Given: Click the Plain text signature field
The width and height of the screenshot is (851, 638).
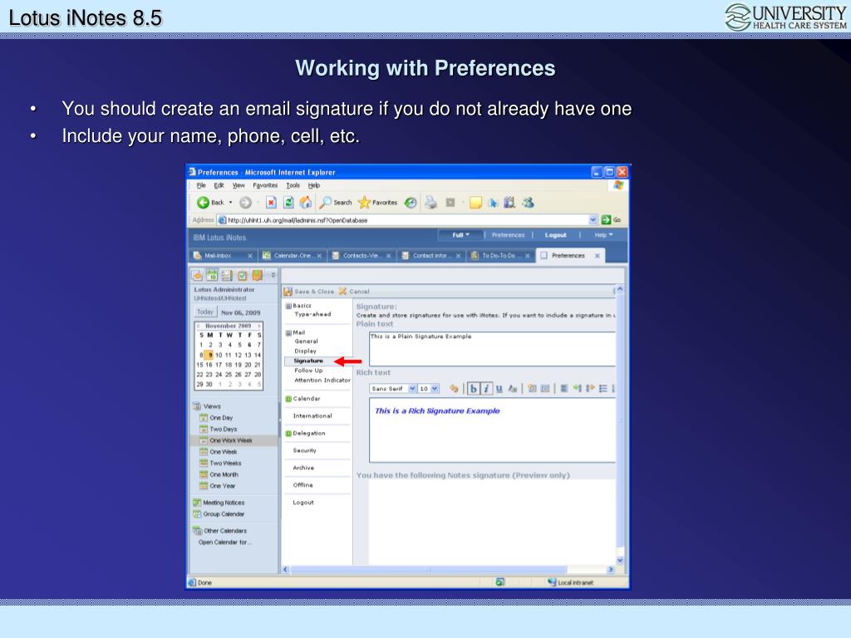Looking at the screenshot, I should click(492, 350).
